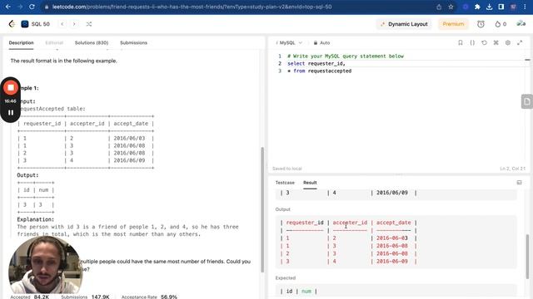Click the 'requester_id' output column header
Image resolution: width=533 pixels, height=299 pixels.
click(x=305, y=223)
